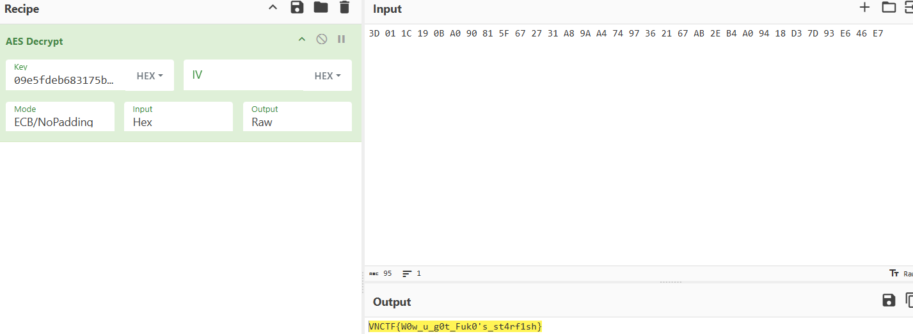Copy output to clipboard

click(x=909, y=300)
